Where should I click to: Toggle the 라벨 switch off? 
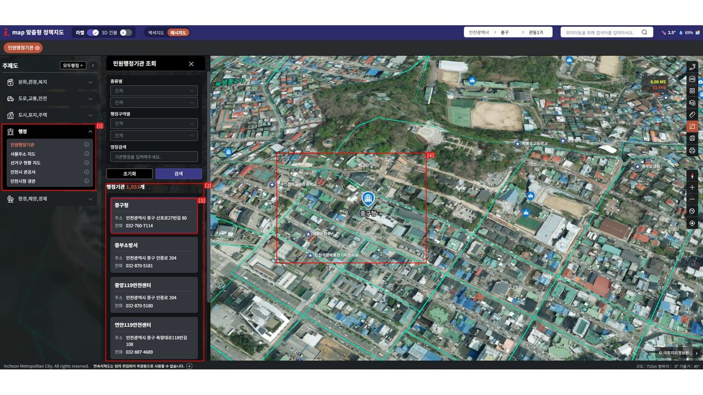tap(93, 32)
